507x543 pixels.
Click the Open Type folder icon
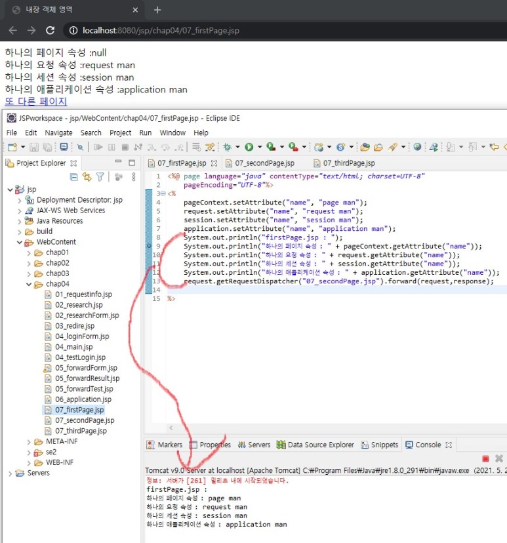click(364, 147)
